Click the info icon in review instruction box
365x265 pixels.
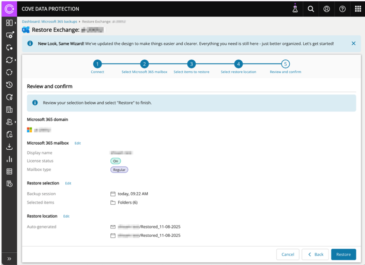(x=35, y=103)
